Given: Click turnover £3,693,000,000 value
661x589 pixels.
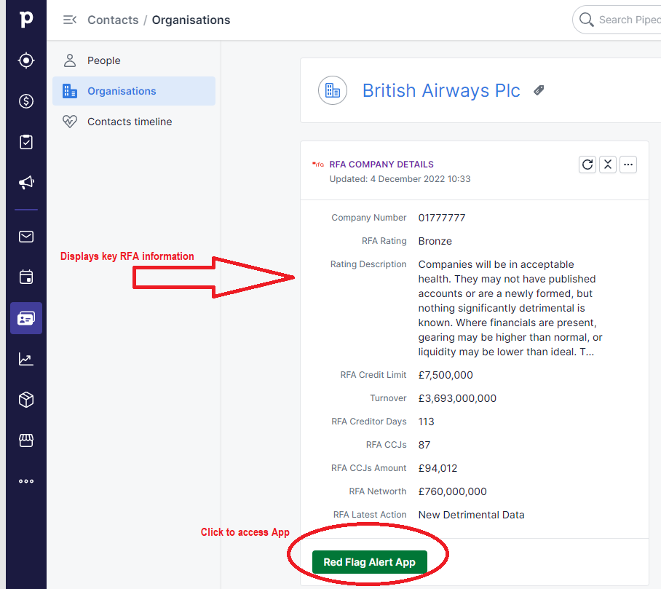Looking at the screenshot, I should pos(457,398).
